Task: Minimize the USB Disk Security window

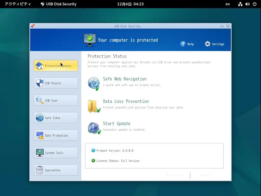Action: [222, 26]
